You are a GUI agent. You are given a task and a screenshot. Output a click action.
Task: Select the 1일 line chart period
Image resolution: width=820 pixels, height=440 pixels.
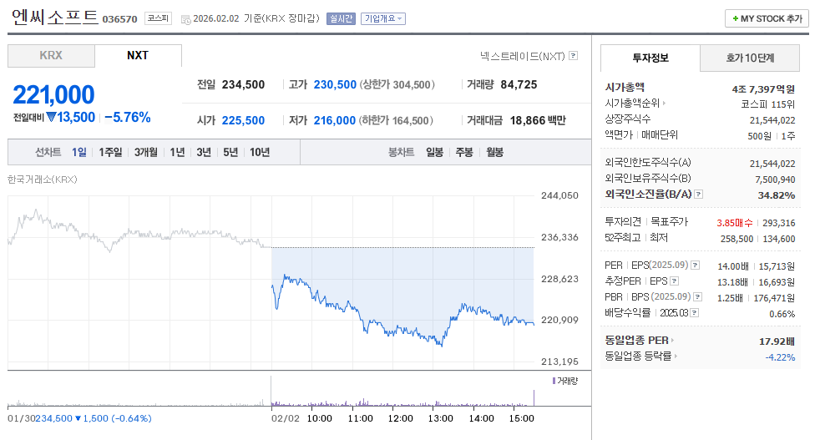point(79,152)
